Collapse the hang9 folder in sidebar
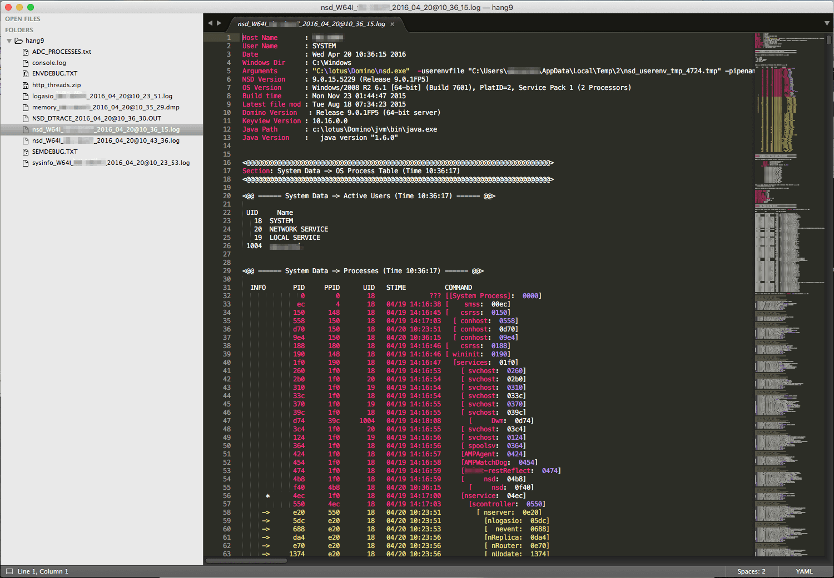The width and height of the screenshot is (834, 578). tap(9, 41)
